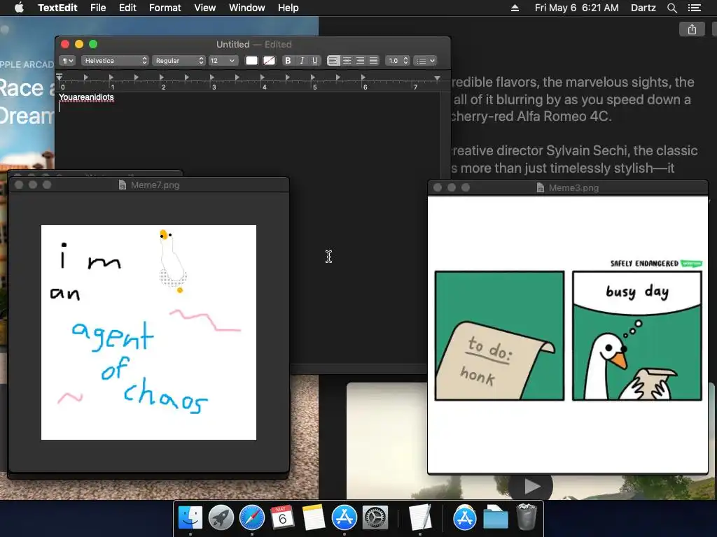Open Finder from the Dock
The image size is (717, 537).
(x=190, y=517)
